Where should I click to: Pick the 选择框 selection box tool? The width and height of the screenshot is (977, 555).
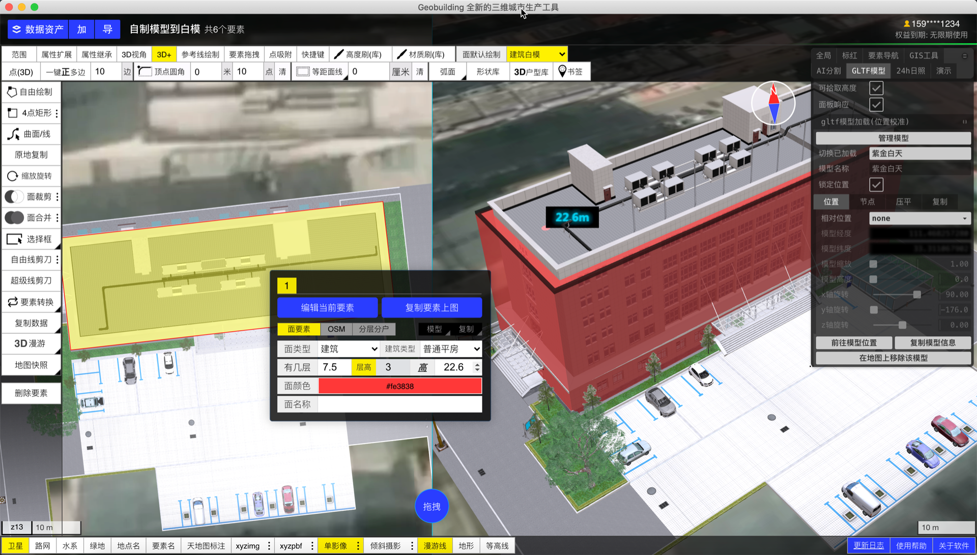tap(31, 239)
